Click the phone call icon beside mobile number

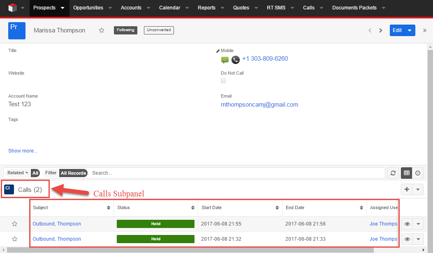point(235,60)
